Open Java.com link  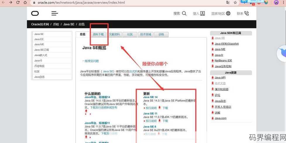(220, 118)
